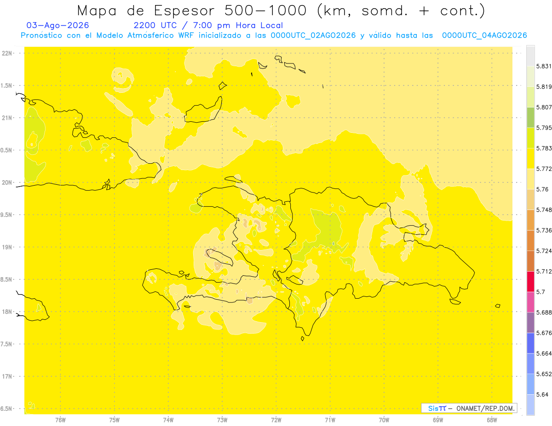Viewport: 552px width, 426px height.
Task: Click the legend value 5.652
Action: (544, 374)
